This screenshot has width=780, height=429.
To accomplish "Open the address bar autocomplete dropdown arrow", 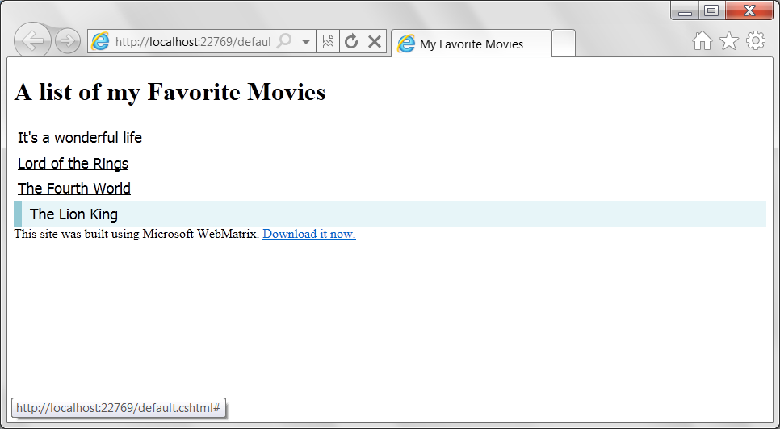I will pyautogui.click(x=306, y=42).
